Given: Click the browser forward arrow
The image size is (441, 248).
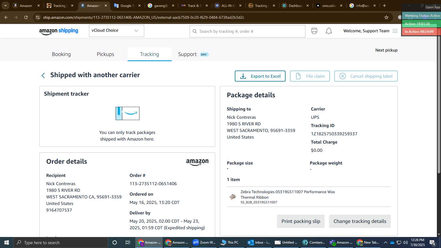Looking at the screenshot, I should (16, 17).
